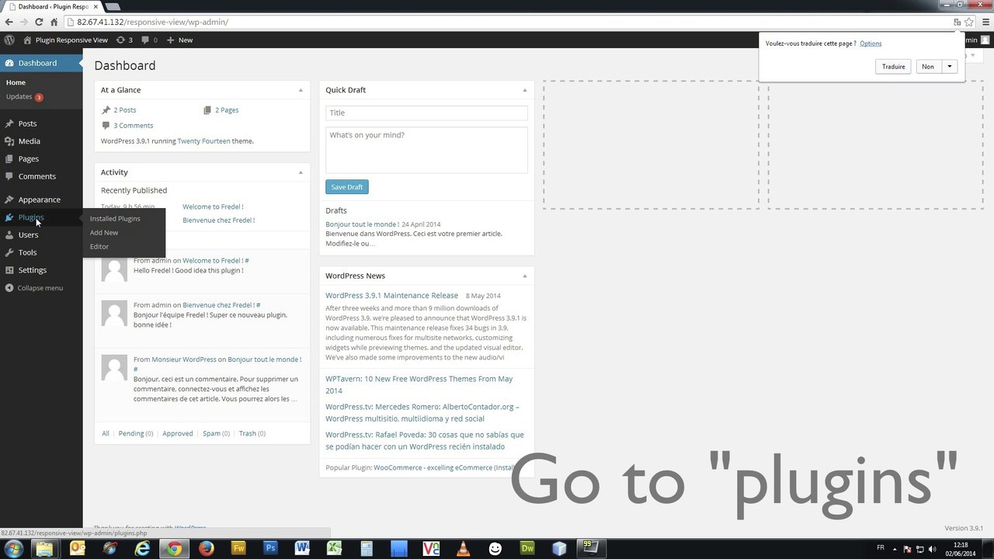Show hidden system tray icons
994x559 pixels.
tap(895, 548)
